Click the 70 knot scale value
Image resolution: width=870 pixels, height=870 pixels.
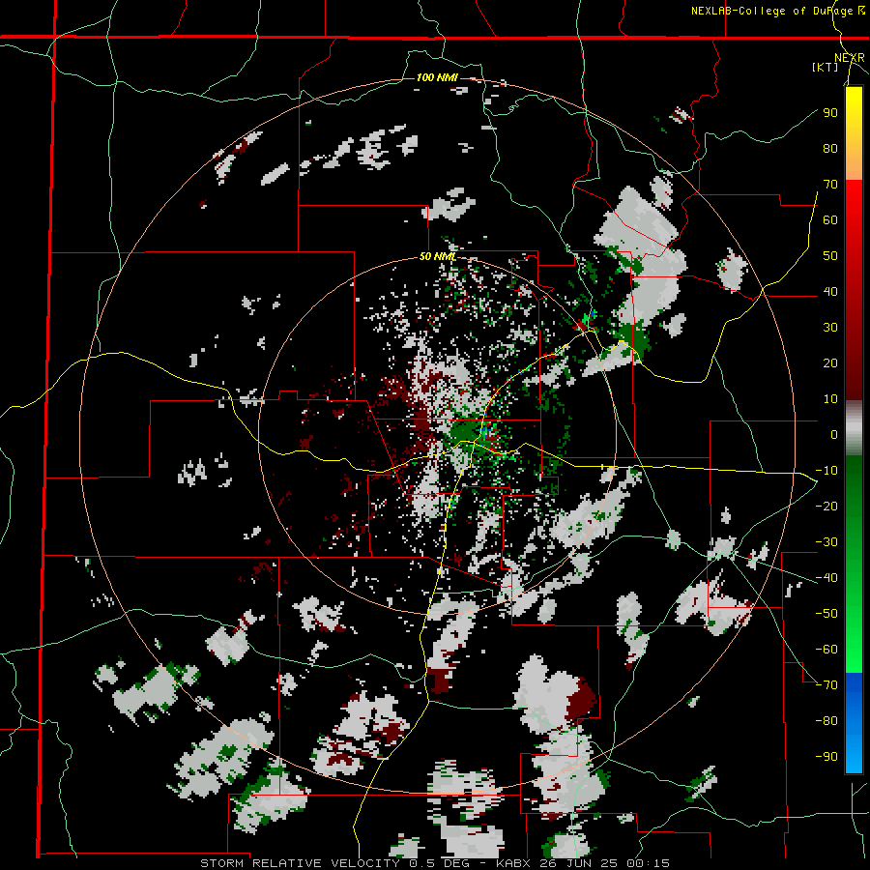(x=830, y=185)
